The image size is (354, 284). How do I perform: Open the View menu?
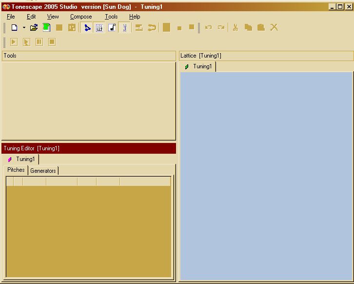point(53,17)
